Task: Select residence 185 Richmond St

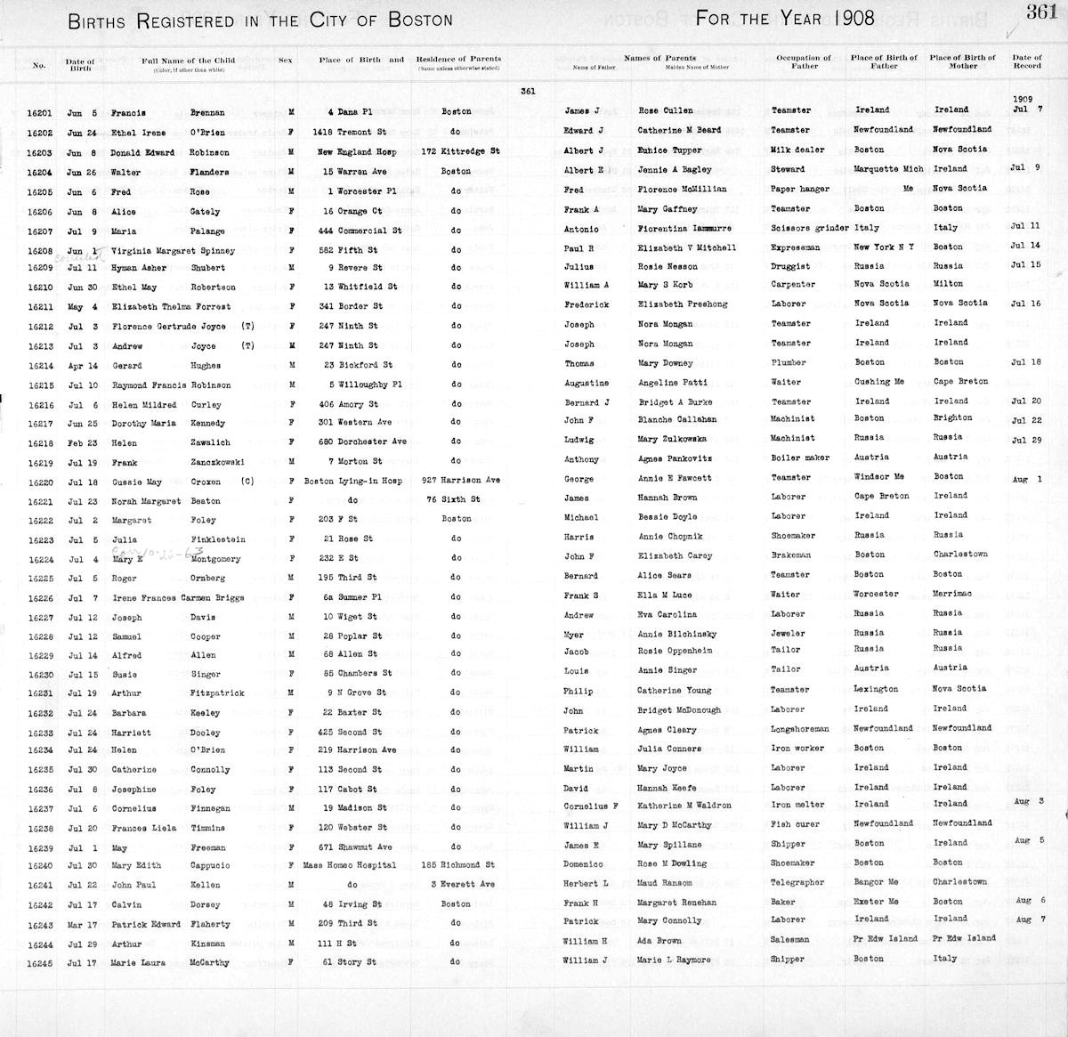Action: 457,864
